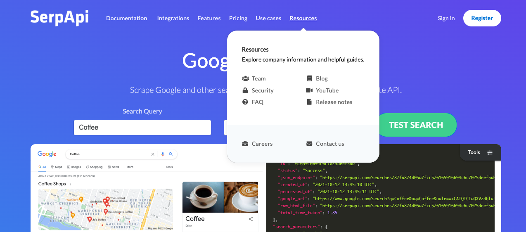Click the magnifier icon in preview search bar
The image size is (526, 232).
pos(171,154)
